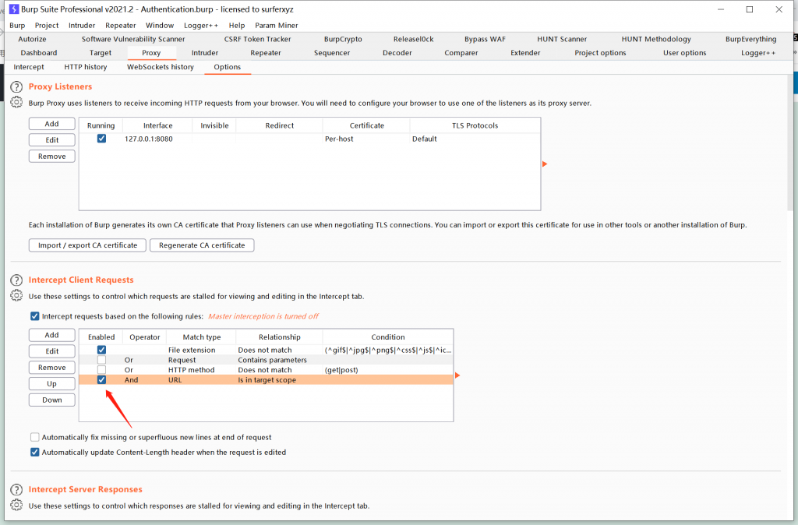
Task: Add a new proxy listener
Action: [52, 124]
